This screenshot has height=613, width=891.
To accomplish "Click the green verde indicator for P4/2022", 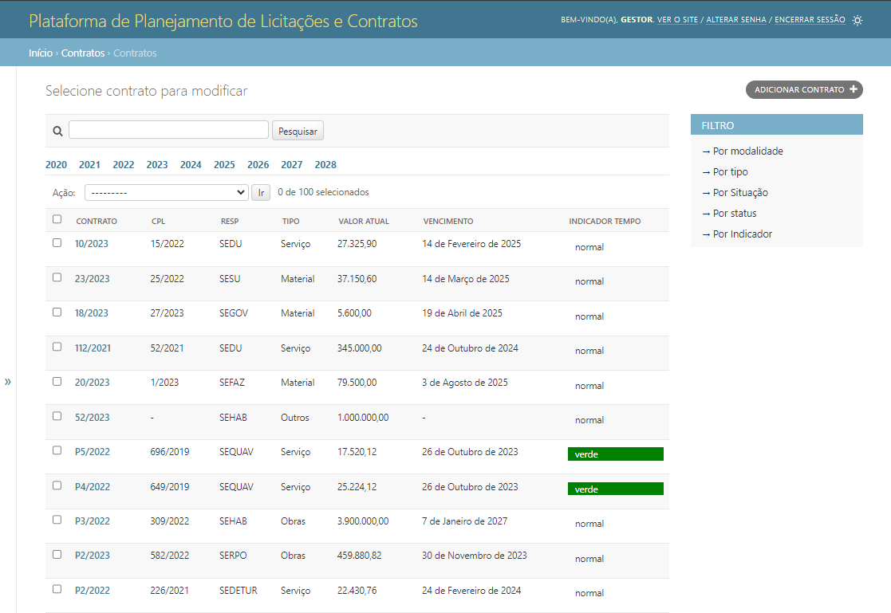I will pos(615,489).
